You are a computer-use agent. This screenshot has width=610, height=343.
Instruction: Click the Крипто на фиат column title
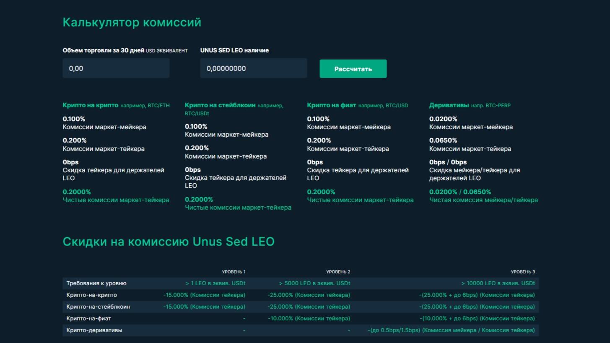331,105
